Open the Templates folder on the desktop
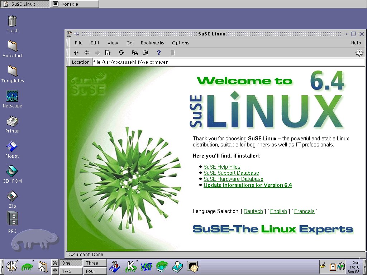367x275 pixels. [x=13, y=71]
